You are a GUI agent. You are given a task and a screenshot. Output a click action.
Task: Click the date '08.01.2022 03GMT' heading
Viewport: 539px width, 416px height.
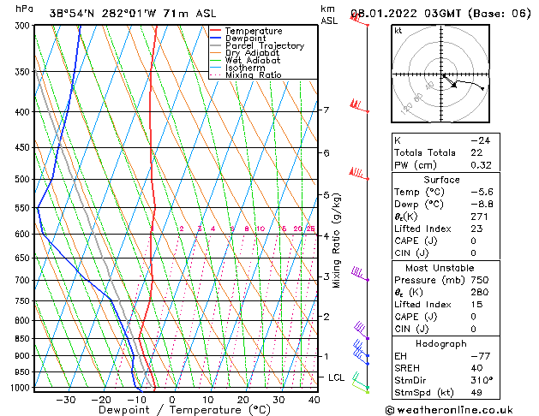(x=405, y=14)
